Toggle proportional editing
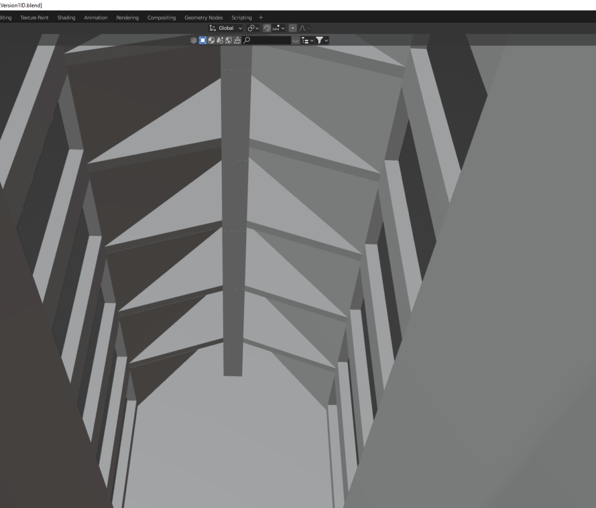This screenshot has height=508, width=596. tap(293, 28)
